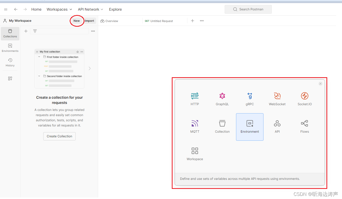Open the tab options ellipsis menu

(202, 21)
